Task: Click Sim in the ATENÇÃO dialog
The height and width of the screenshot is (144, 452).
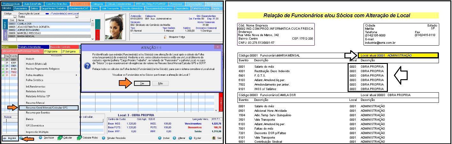Action: pyautogui.click(x=142, y=83)
